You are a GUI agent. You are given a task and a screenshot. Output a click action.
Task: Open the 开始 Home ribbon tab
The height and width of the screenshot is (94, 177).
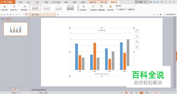click(x=20, y=2)
